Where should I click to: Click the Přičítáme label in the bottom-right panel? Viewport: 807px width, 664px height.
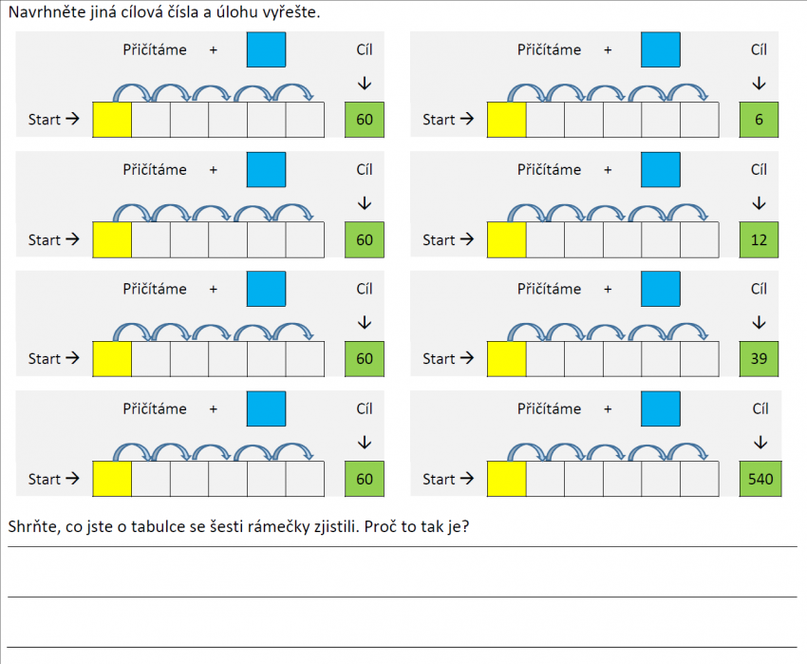[549, 408]
